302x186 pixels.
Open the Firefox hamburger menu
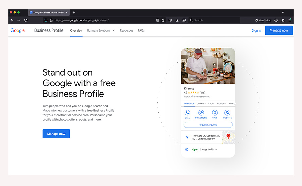point(290,20)
